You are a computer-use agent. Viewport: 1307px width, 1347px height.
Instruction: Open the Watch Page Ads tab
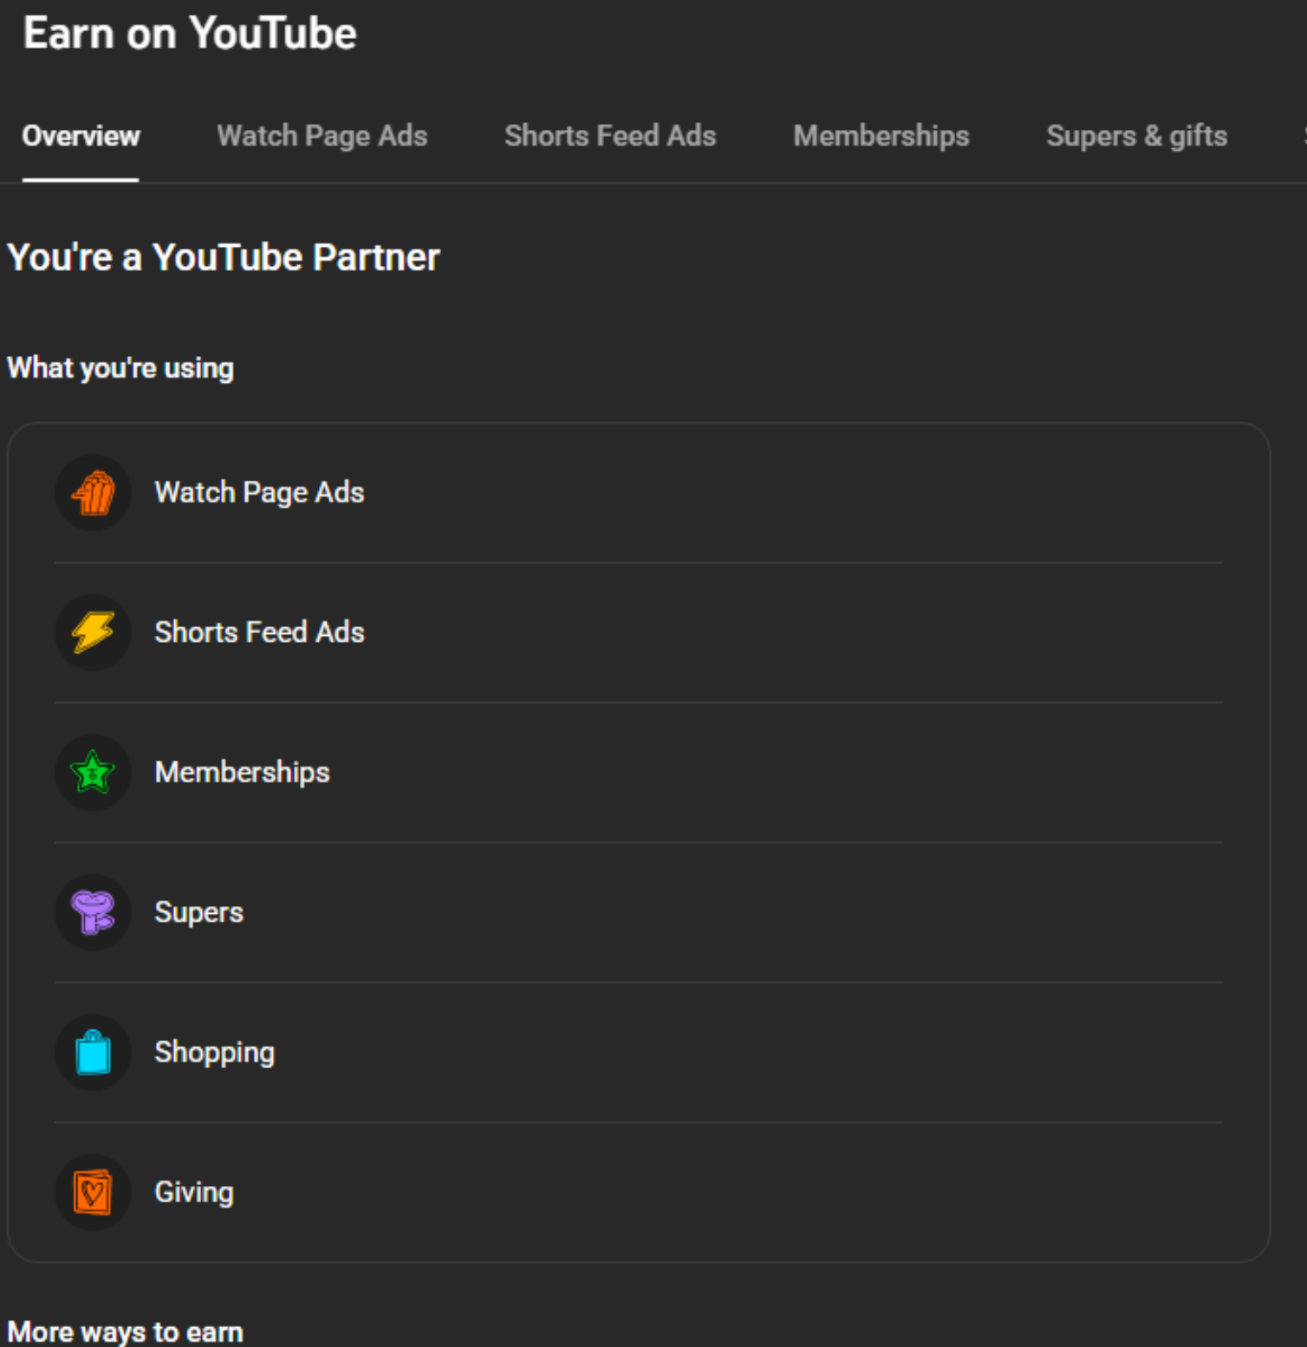pyautogui.click(x=322, y=136)
